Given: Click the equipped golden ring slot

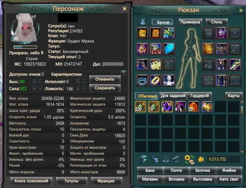Looking at the screenshot, I should [156, 80].
